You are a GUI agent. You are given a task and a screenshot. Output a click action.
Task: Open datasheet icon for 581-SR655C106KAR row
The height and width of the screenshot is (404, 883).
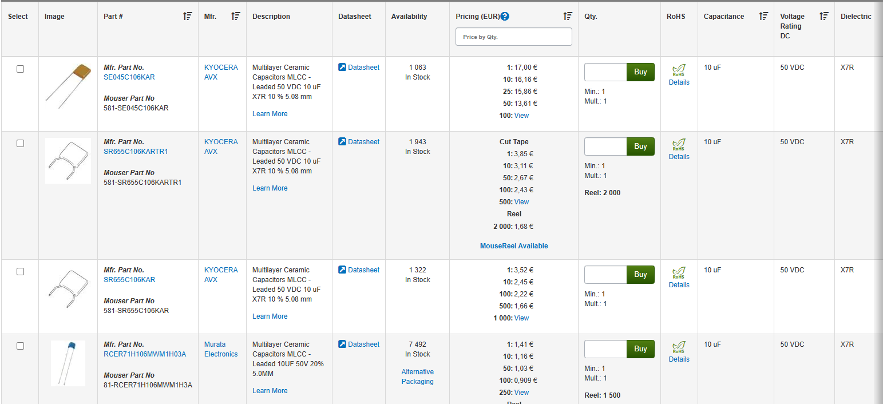point(342,270)
